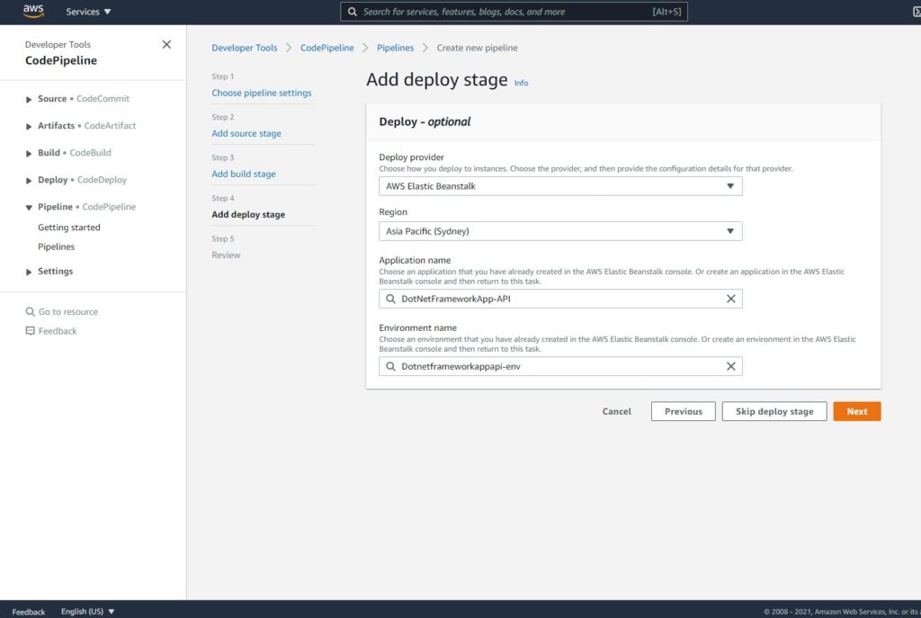Open the Services menu
This screenshot has width=921, height=618.
(x=87, y=12)
